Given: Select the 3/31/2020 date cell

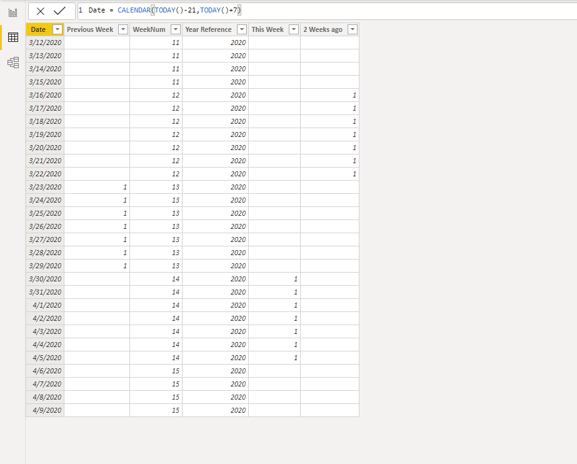Looking at the screenshot, I should tap(45, 292).
